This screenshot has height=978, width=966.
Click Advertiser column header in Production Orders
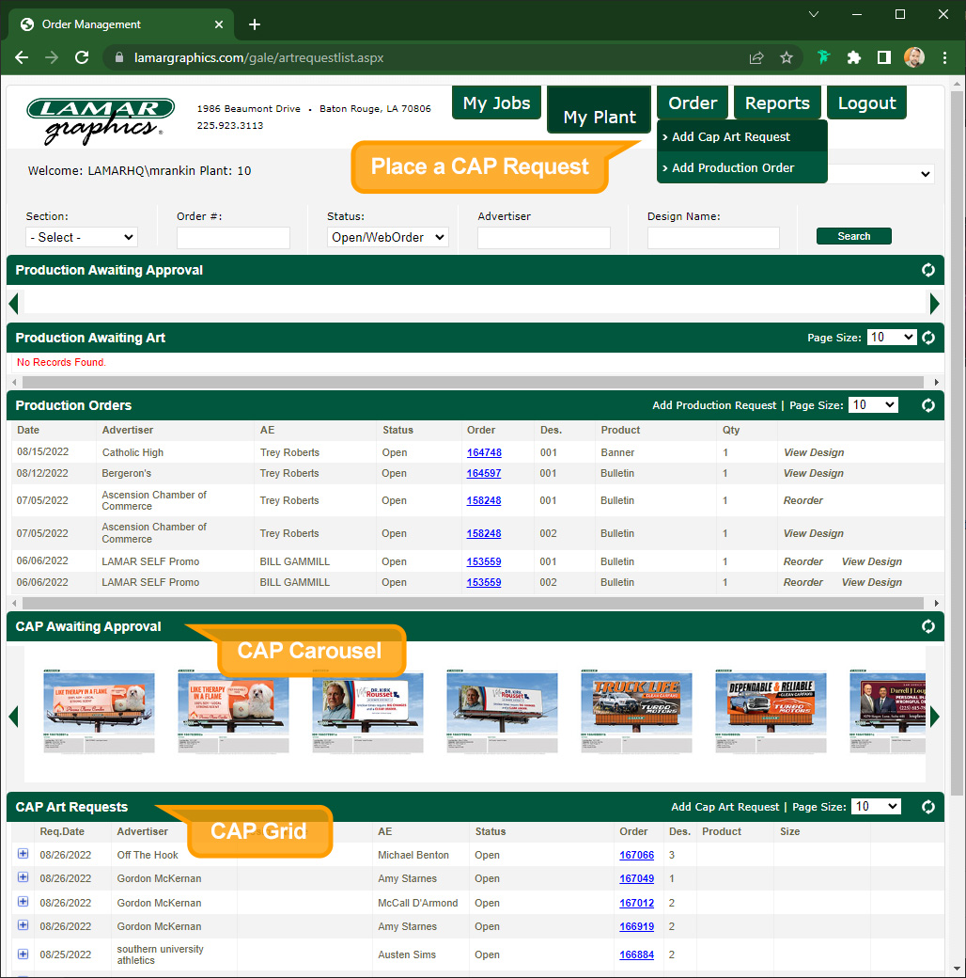(x=128, y=431)
